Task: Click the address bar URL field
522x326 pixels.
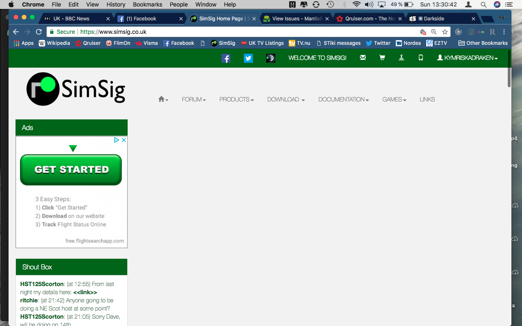Action: 249,32
